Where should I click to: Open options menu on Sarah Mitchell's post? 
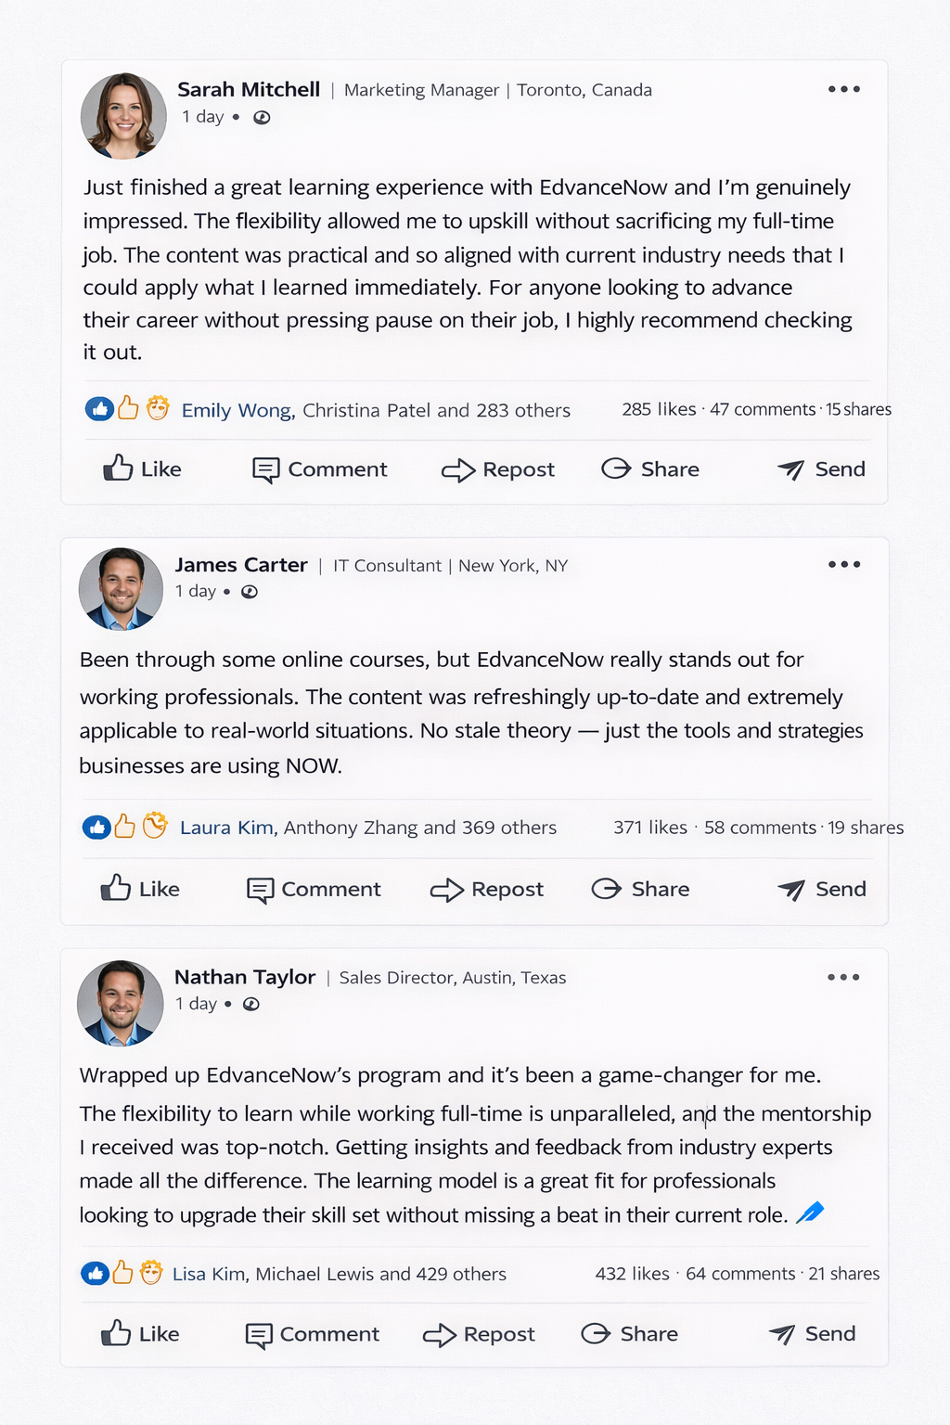click(x=843, y=89)
